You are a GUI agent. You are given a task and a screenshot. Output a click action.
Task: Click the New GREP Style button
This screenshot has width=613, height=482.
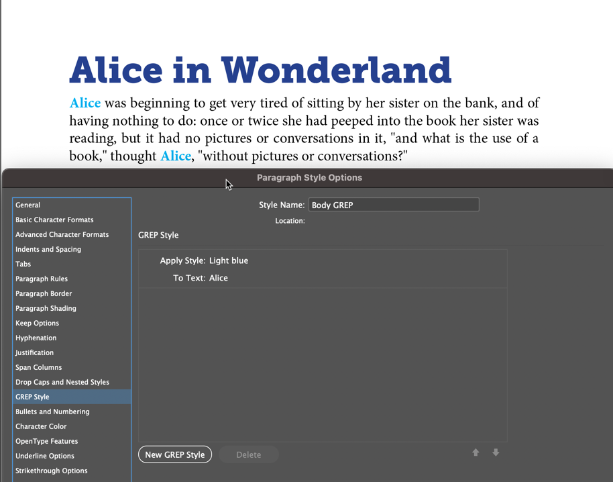pyautogui.click(x=175, y=454)
